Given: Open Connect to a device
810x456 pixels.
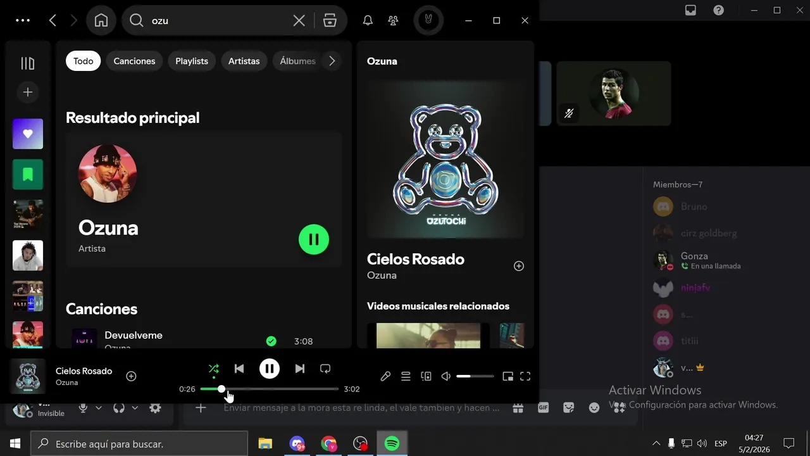Looking at the screenshot, I should pyautogui.click(x=426, y=376).
